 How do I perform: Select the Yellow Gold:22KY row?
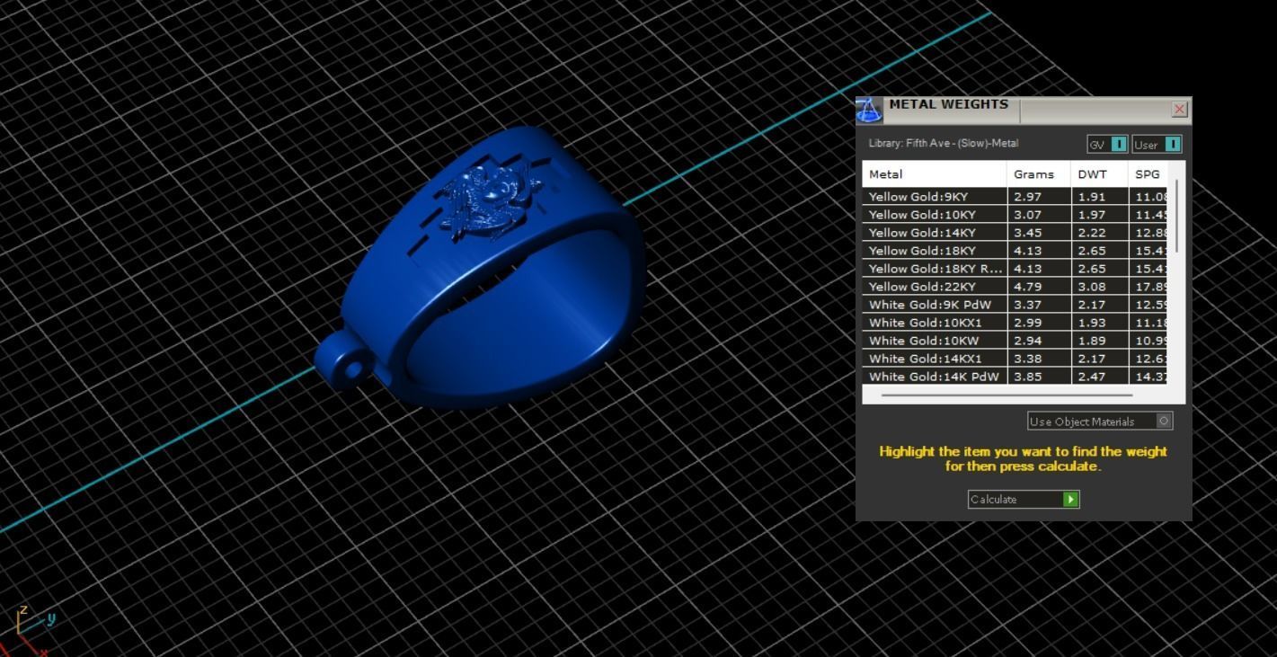click(x=1015, y=287)
